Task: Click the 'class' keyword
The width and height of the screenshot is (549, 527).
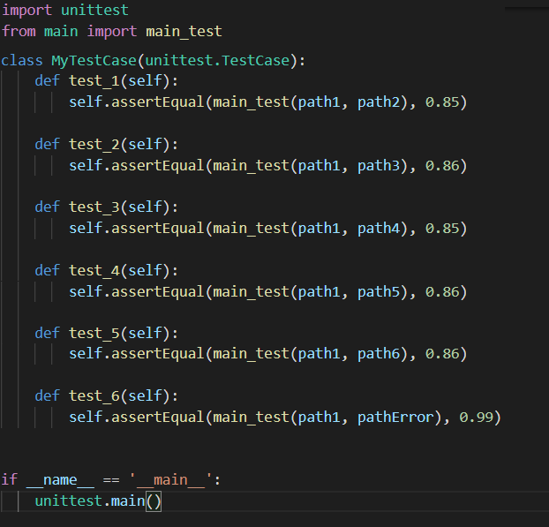Action: (22, 61)
